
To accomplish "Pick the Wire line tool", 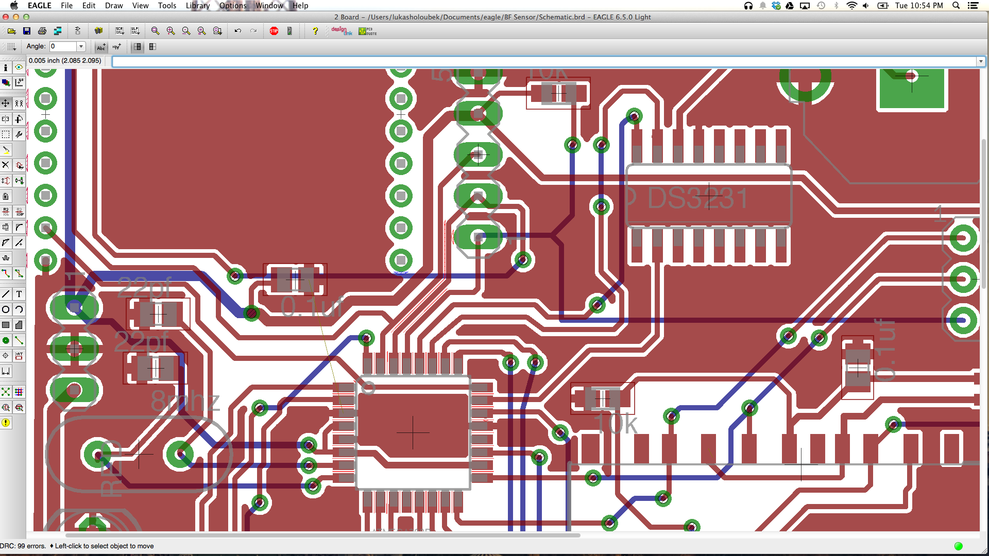I will click(6, 294).
